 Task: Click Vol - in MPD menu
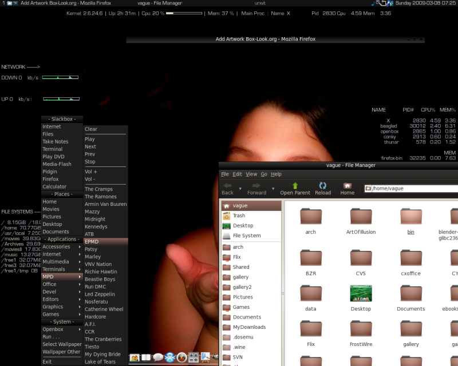(x=105, y=179)
